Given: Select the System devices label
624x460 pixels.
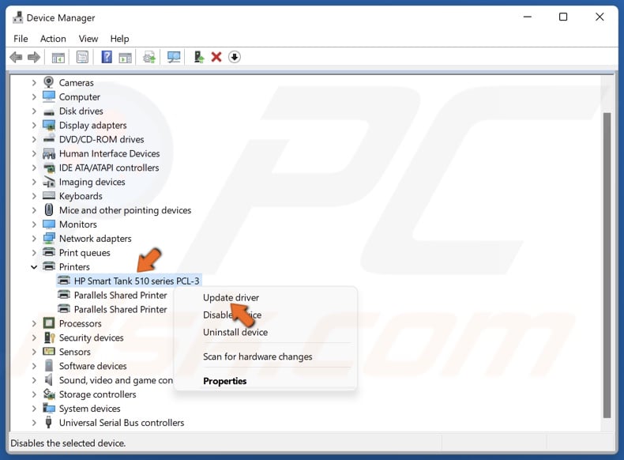Looking at the screenshot, I should pyautogui.click(x=89, y=409).
